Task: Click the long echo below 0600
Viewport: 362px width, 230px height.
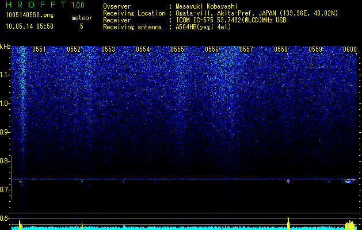Action: [x=350, y=181]
